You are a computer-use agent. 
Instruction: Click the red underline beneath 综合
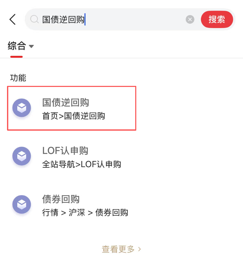16,57
